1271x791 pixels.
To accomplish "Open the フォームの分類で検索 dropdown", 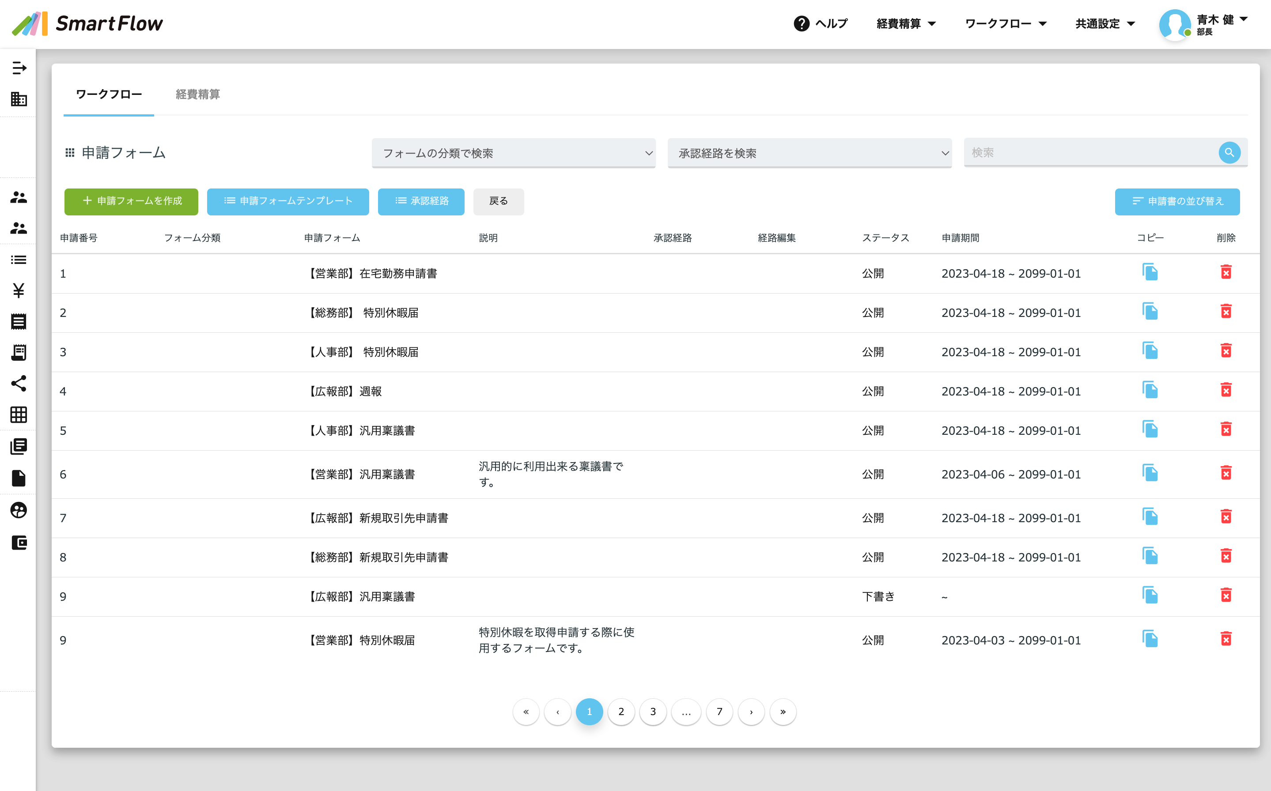I will [513, 153].
